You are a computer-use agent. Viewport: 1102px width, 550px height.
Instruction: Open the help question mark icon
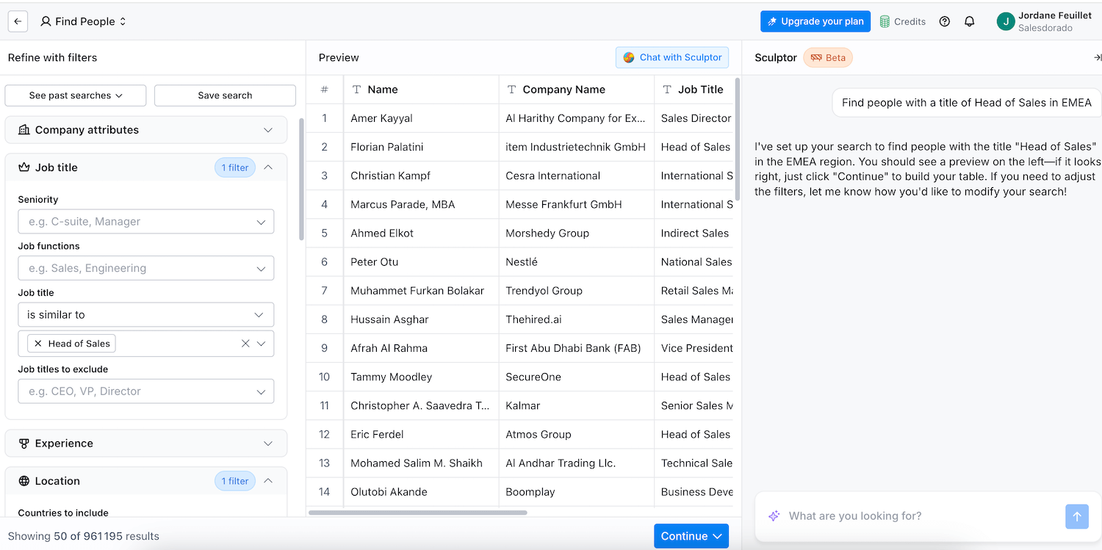pos(945,21)
